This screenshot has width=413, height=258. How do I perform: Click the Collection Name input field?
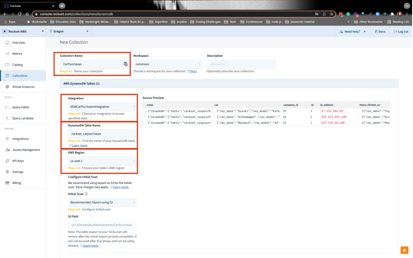click(x=94, y=64)
